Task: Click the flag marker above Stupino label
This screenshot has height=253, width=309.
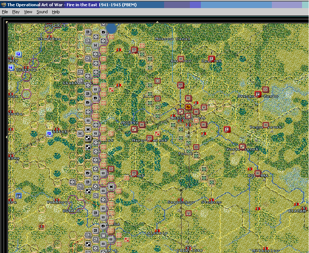Action: 212,200
